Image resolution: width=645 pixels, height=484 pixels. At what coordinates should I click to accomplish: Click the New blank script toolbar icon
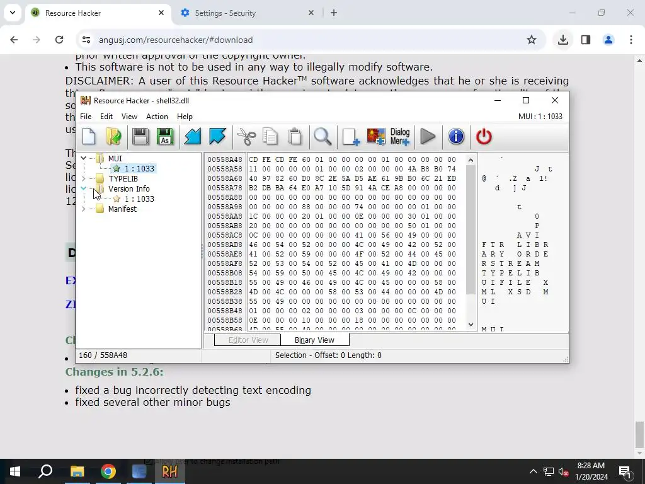(x=89, y=136)
